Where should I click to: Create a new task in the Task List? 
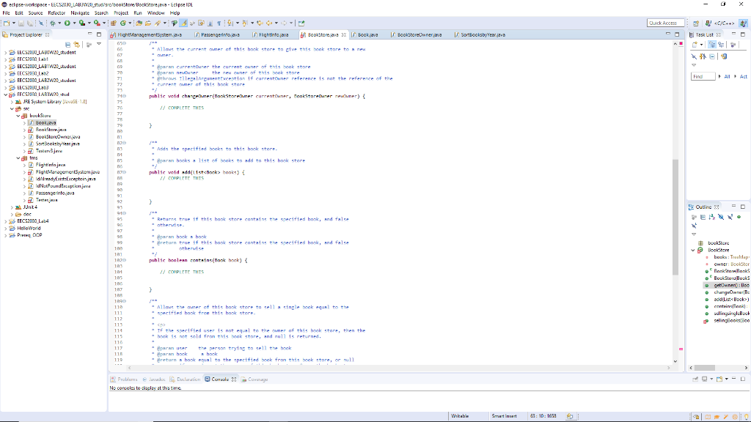(695, 45)
